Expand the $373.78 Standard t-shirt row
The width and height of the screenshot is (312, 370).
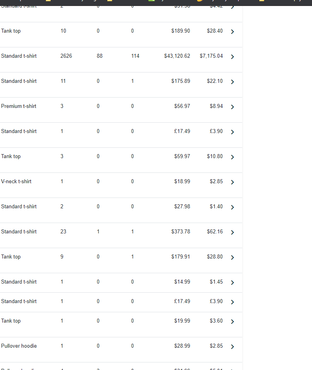(x=232, y=233)
